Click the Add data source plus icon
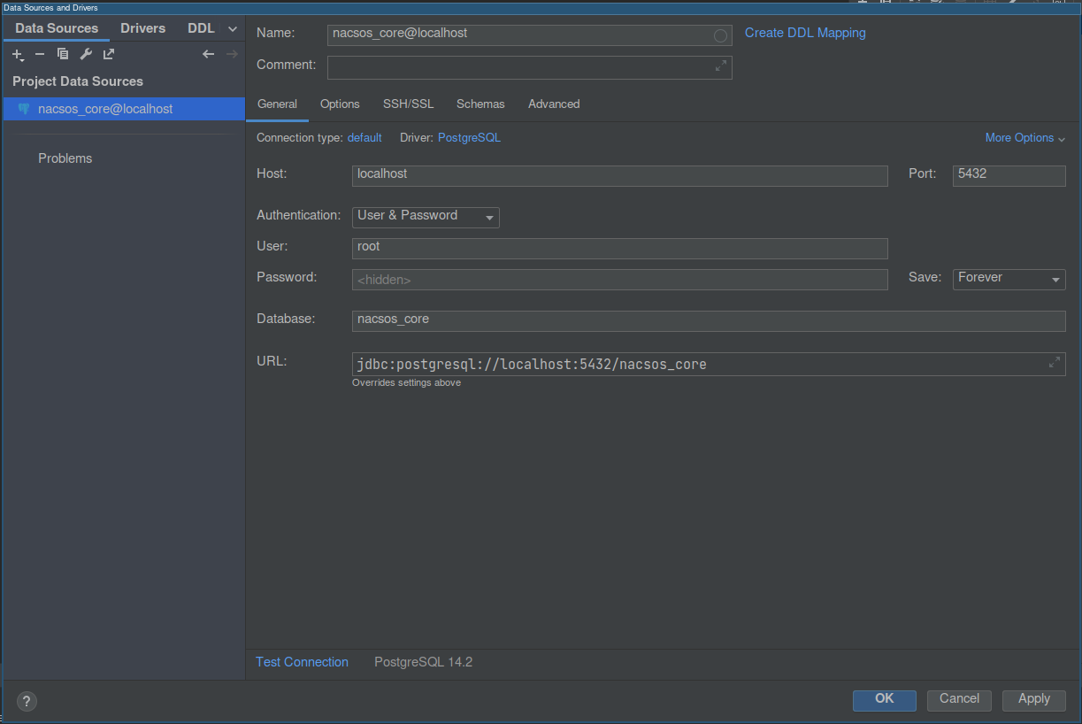This screenshot has height=724, width=1082. point(18,55)
